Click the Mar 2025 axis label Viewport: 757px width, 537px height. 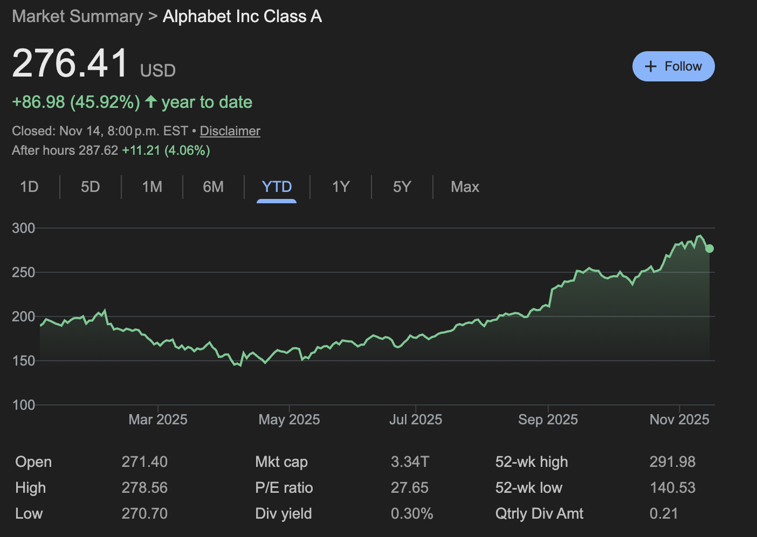pos(158,419)
